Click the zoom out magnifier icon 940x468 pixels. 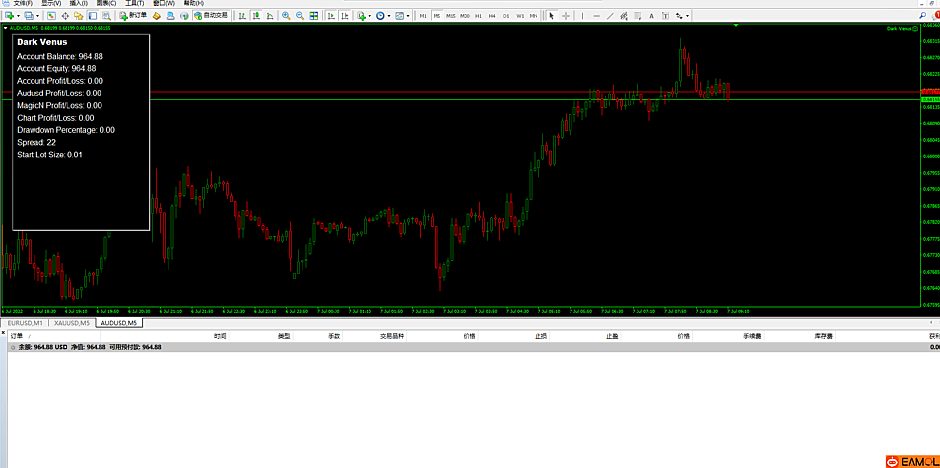coord(300,16)
